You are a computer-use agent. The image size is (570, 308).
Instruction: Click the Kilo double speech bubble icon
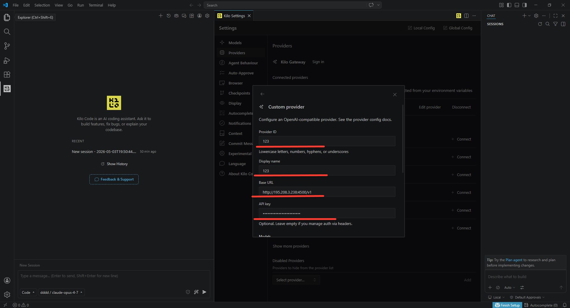coord(184,16)
